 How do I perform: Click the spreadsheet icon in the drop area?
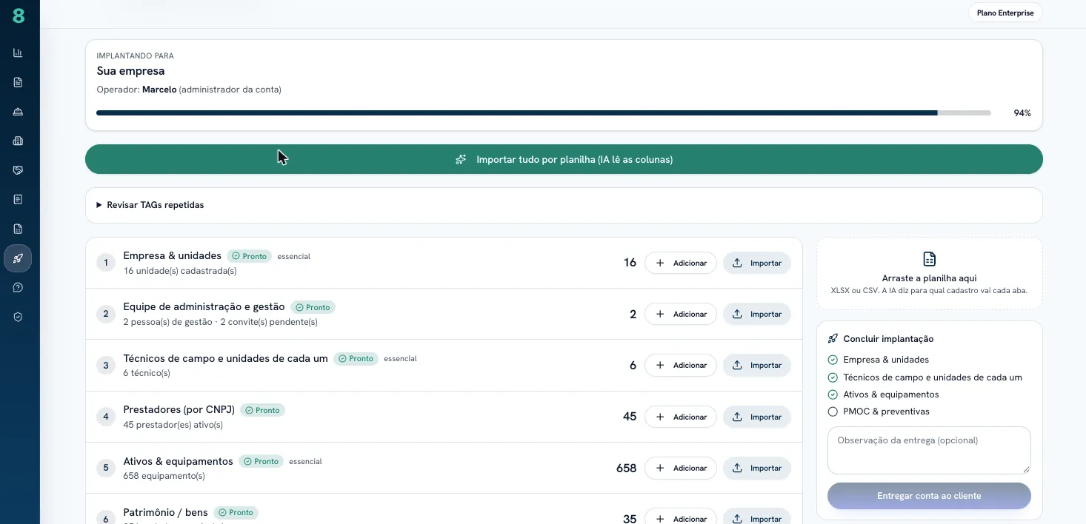click(x=929, y=259)
